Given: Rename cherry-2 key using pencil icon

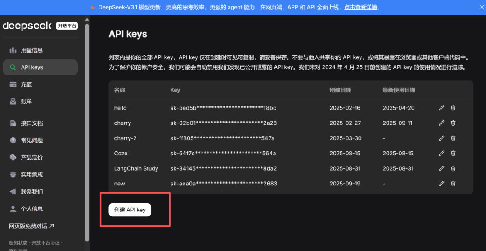Looking at the screenshot, I should (442, 138).
